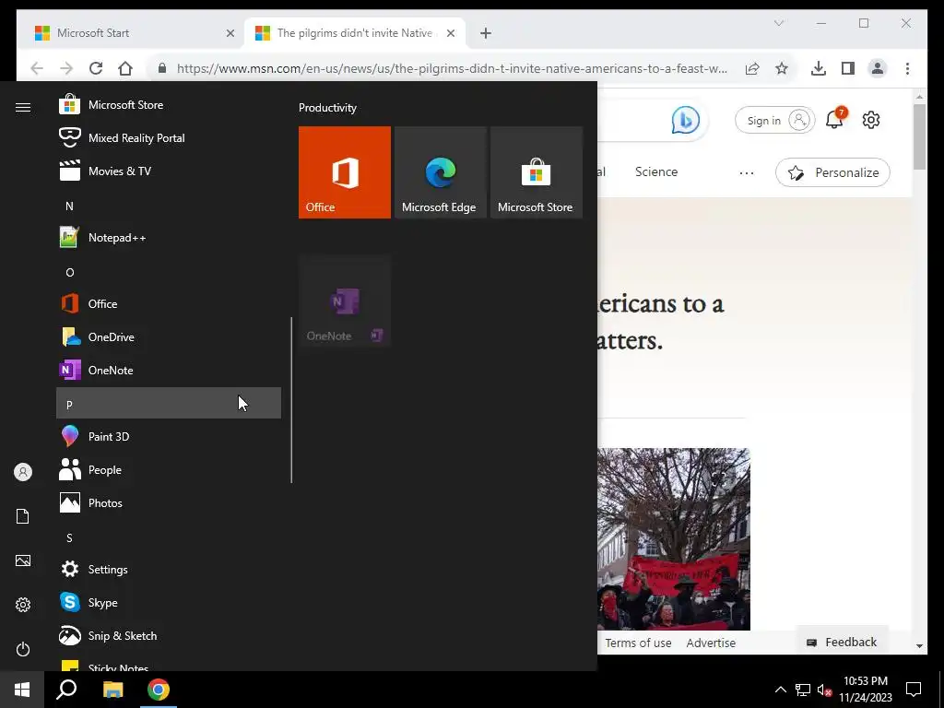Click the protest article image

[x=674, y=538]
